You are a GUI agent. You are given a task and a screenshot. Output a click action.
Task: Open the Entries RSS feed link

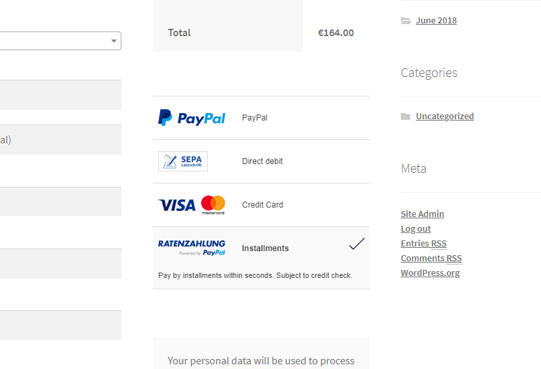(424, 244)
